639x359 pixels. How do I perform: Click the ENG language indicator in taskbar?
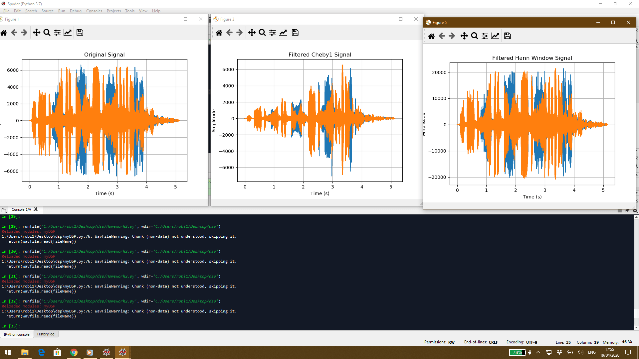tap(592, 352)
